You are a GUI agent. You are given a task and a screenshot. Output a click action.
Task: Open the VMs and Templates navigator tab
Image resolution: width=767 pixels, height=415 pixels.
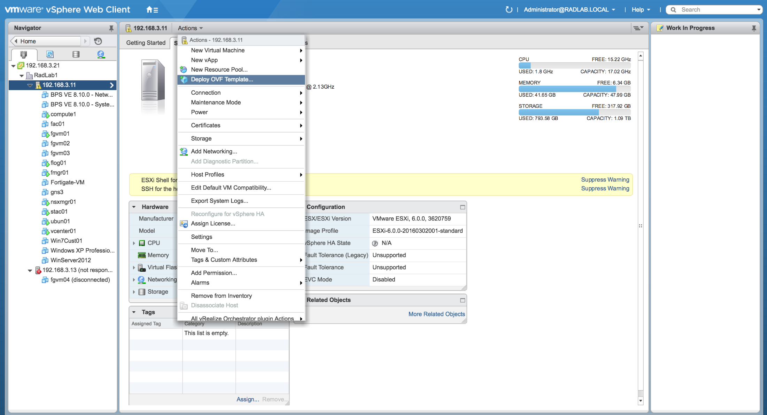point(50,54)
